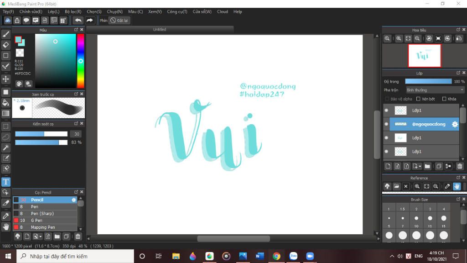
Task: Select the rectangular Select tool
Action: point(5,126)
